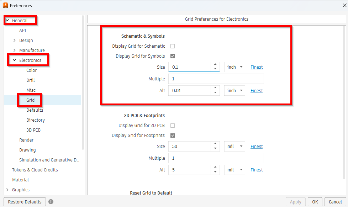Enable Display Grid for Schematic
This screenshot has height=207, width=348.
click(172, 46)
